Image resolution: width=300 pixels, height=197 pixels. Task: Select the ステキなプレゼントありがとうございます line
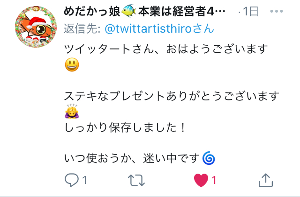click(172, 96)
